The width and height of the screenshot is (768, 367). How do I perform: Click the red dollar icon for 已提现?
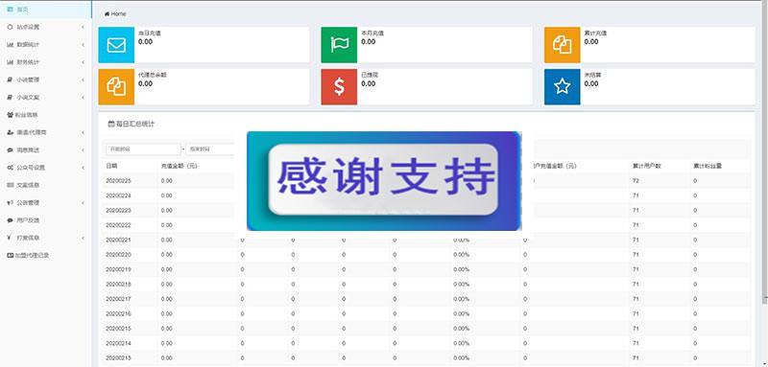click(339, 87)
